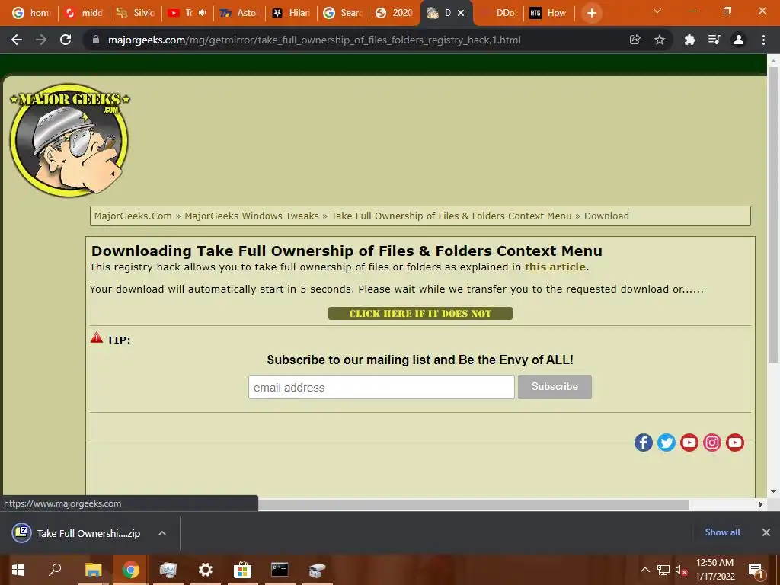Image resolution: width=780 pixels, height=585 pixels.
Task: Show hidden system tray icons
Action: [644, 570]
